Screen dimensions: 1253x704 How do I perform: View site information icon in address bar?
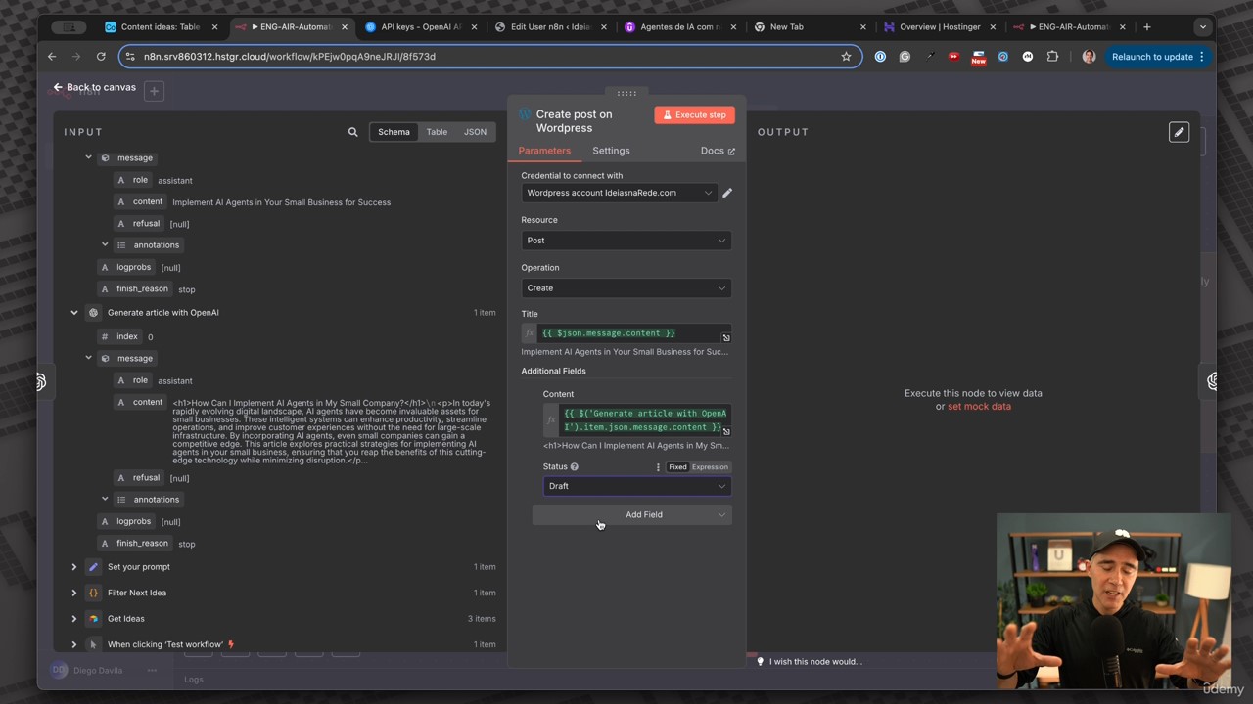point(131,57)
